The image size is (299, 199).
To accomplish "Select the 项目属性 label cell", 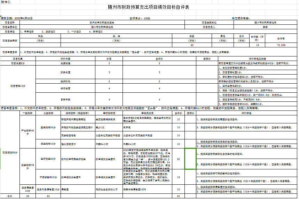I will coord(10,31).
